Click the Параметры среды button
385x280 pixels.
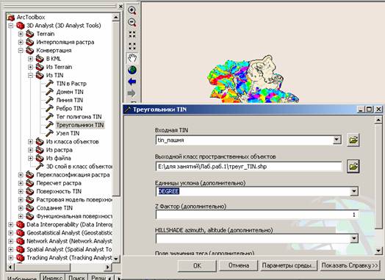click(289, 265)
